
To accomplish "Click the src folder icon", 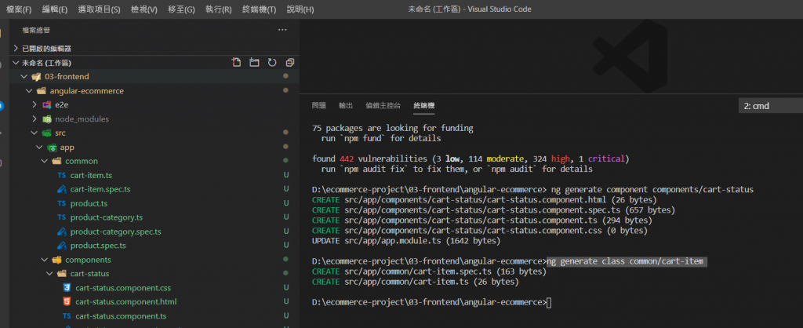I will pos(46,133).
